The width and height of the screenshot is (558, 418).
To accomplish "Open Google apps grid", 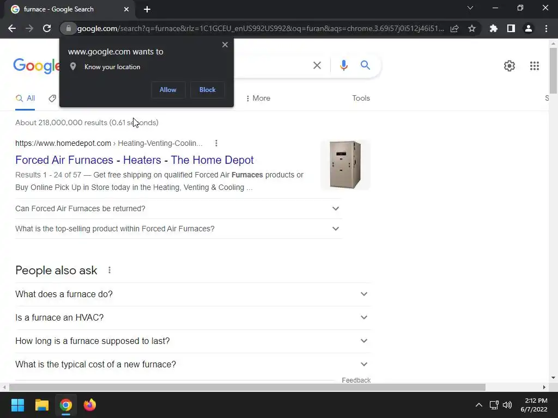I will (x=535, y=66).
